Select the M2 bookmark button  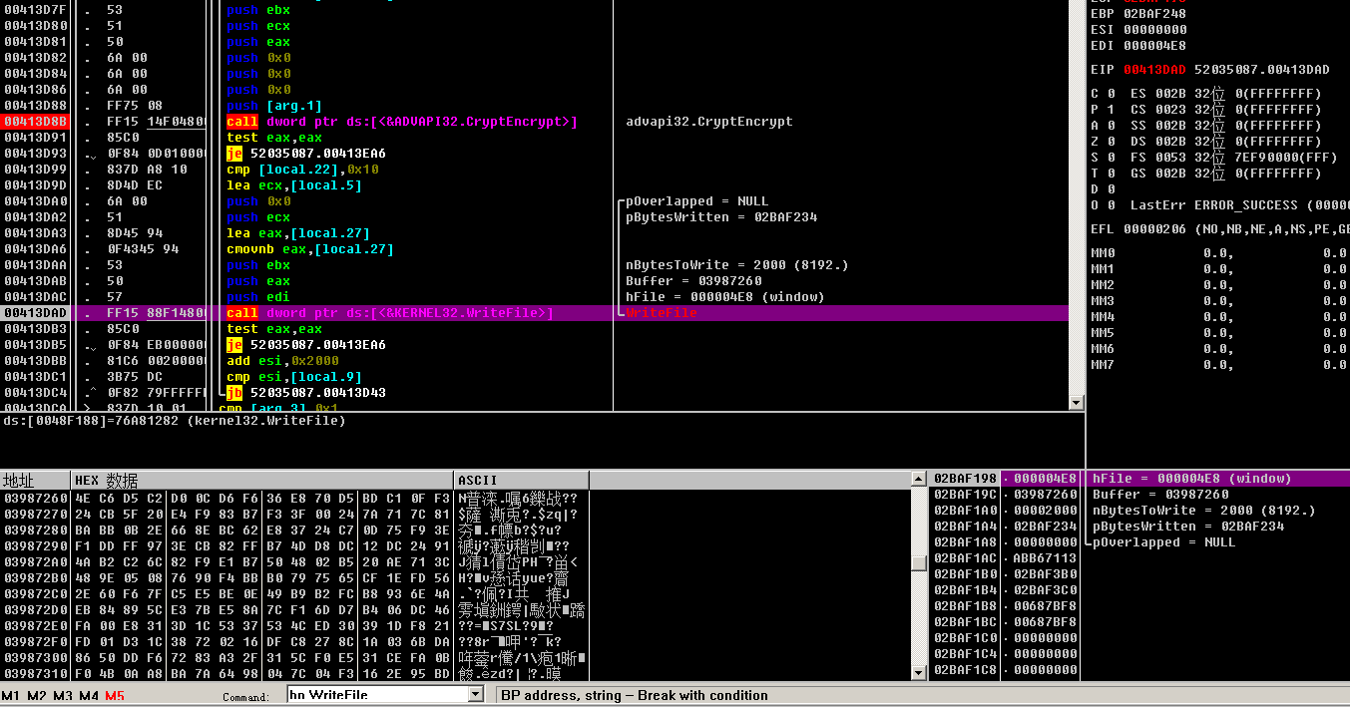click(36, 695)
